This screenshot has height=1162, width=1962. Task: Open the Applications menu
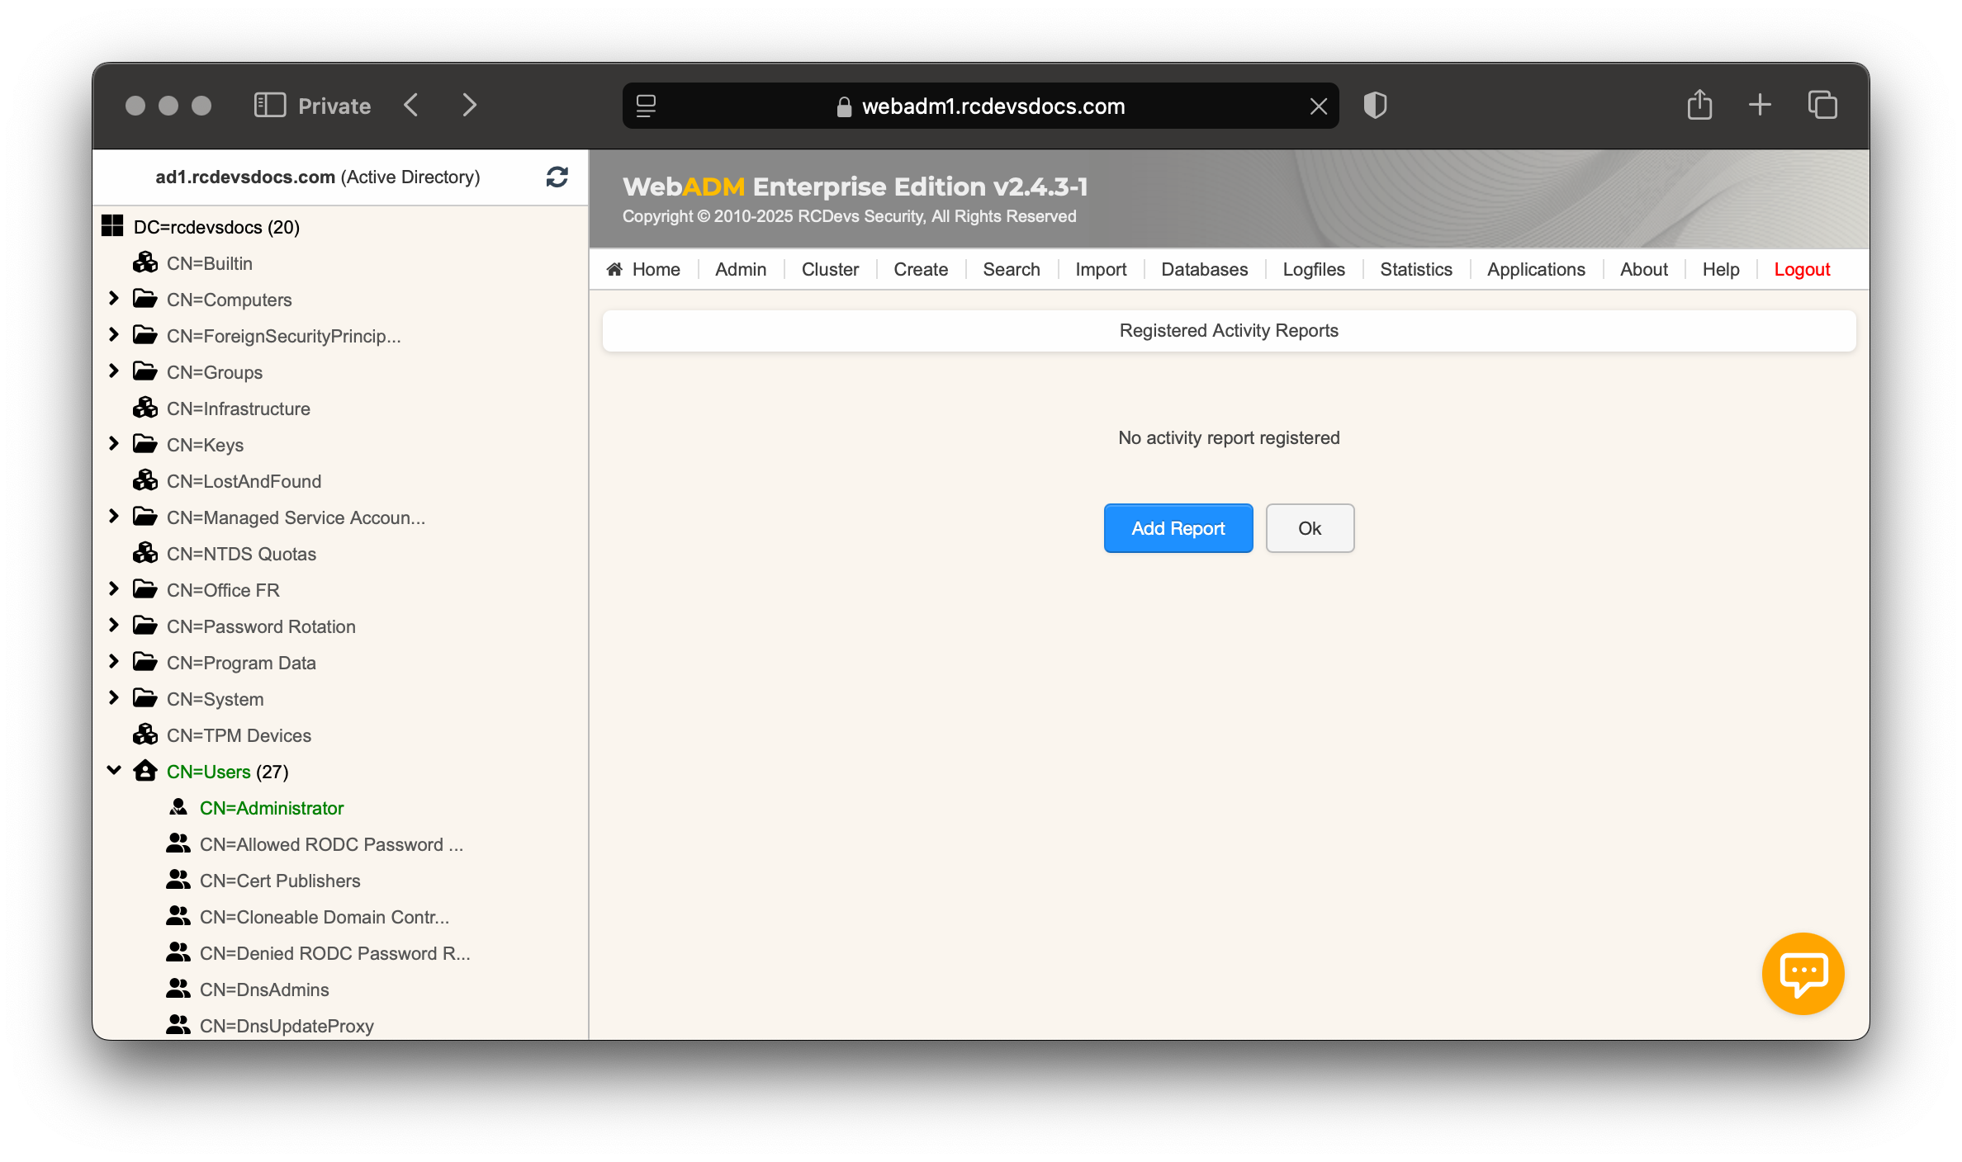1536,269
